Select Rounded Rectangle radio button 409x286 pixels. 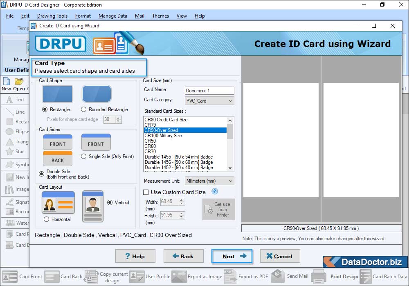[x=83, y=109]
